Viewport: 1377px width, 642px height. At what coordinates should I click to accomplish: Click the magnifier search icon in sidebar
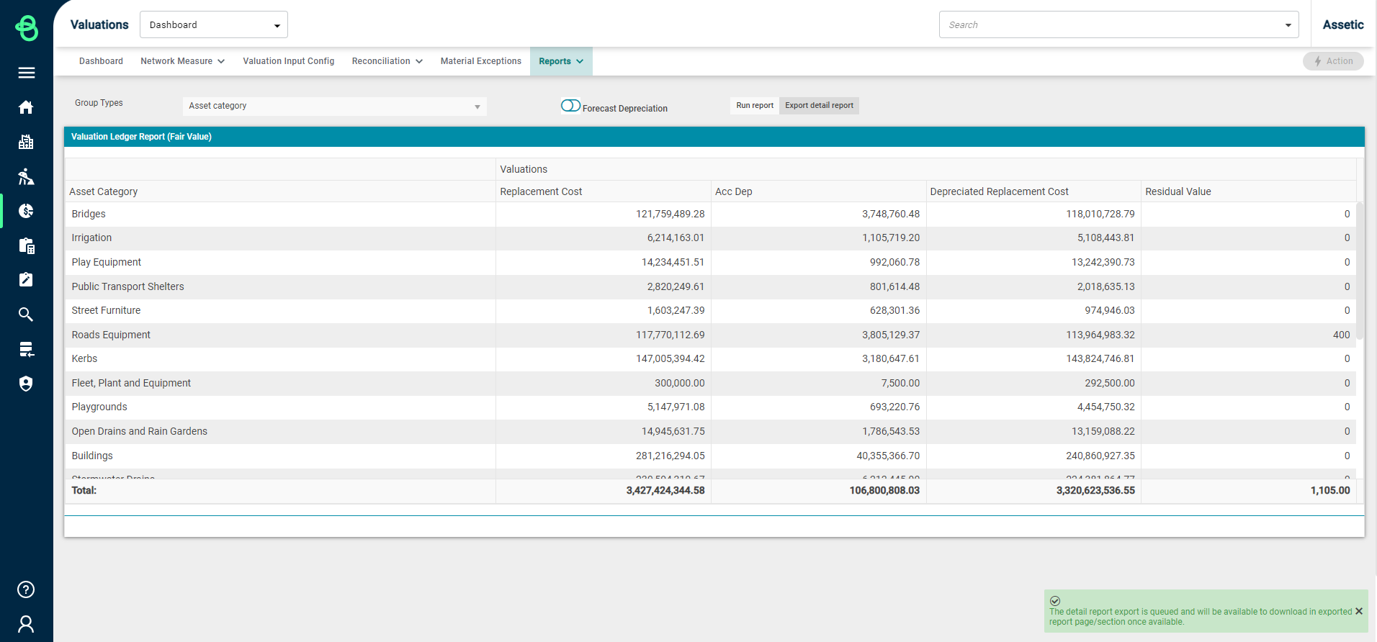[27, 315]
